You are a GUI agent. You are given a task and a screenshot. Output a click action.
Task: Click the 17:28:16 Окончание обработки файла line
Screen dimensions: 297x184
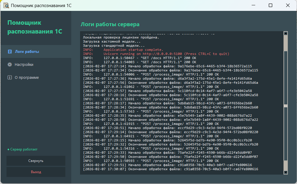170,95
